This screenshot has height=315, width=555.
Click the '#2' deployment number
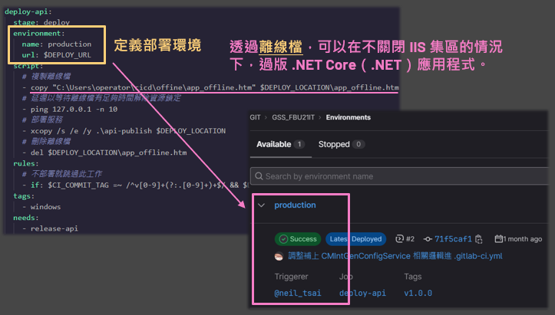(410, 239)
